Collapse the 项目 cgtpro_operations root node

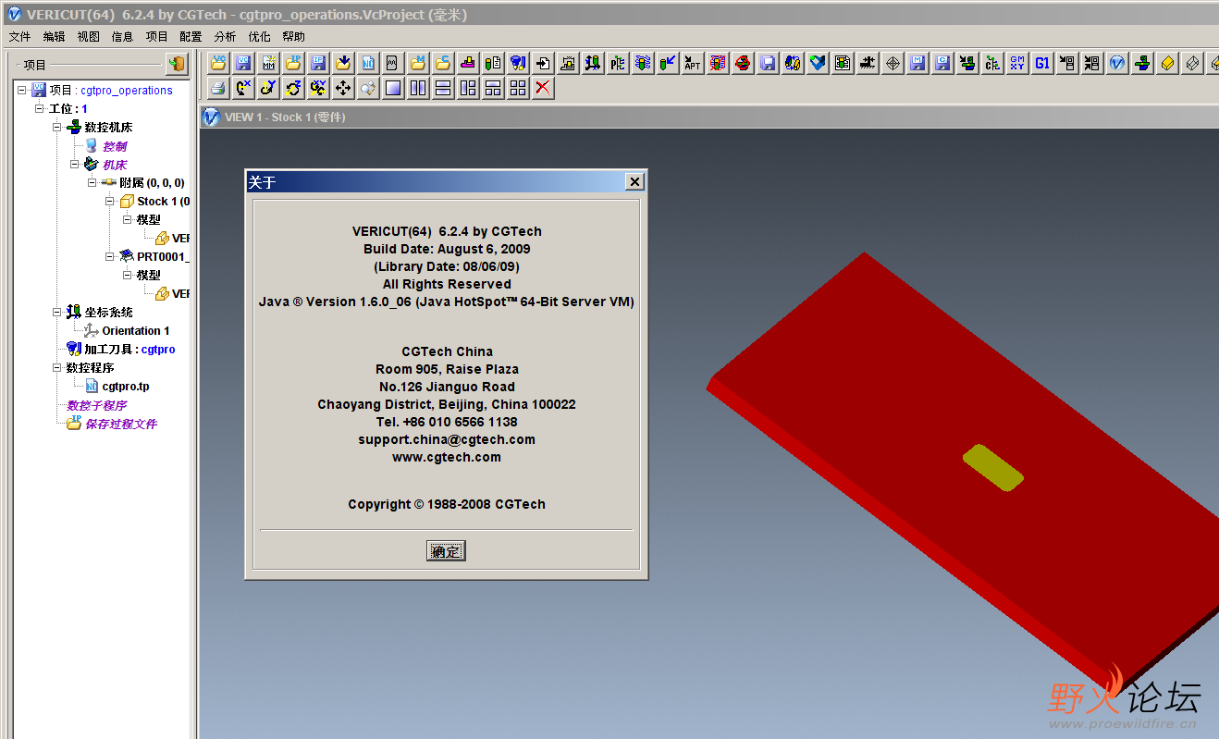pyautogui.click(x=22, y=90)
